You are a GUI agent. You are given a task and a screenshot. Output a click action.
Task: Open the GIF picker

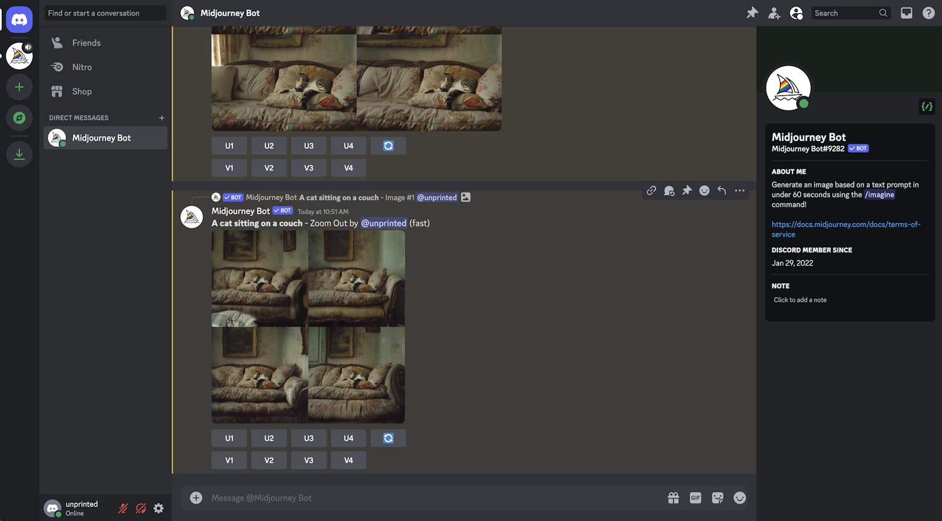tap(695, 498)
